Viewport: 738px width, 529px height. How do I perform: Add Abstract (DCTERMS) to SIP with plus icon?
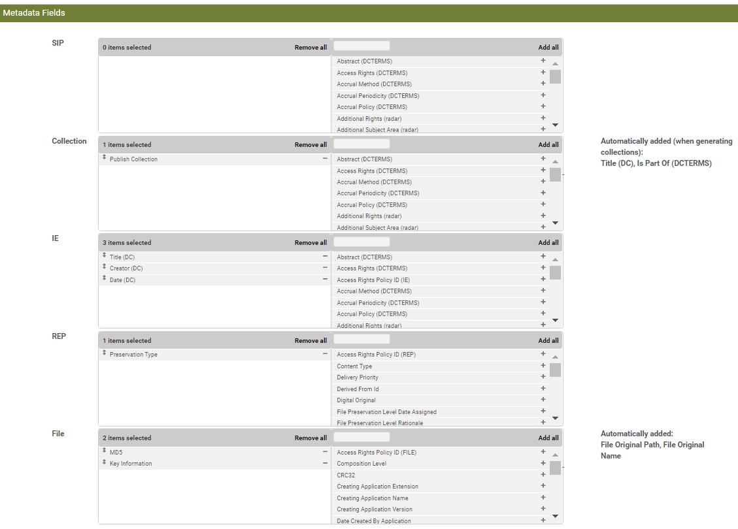tap(543, 61)
